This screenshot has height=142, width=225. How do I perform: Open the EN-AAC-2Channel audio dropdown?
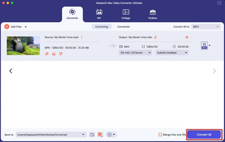coord(135,52)
